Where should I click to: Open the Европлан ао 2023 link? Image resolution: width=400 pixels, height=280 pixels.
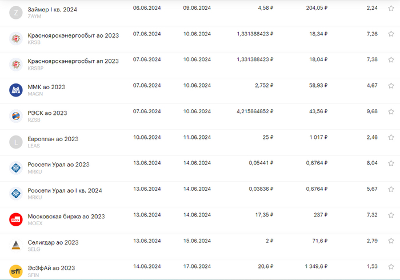[x=53, y=139]
